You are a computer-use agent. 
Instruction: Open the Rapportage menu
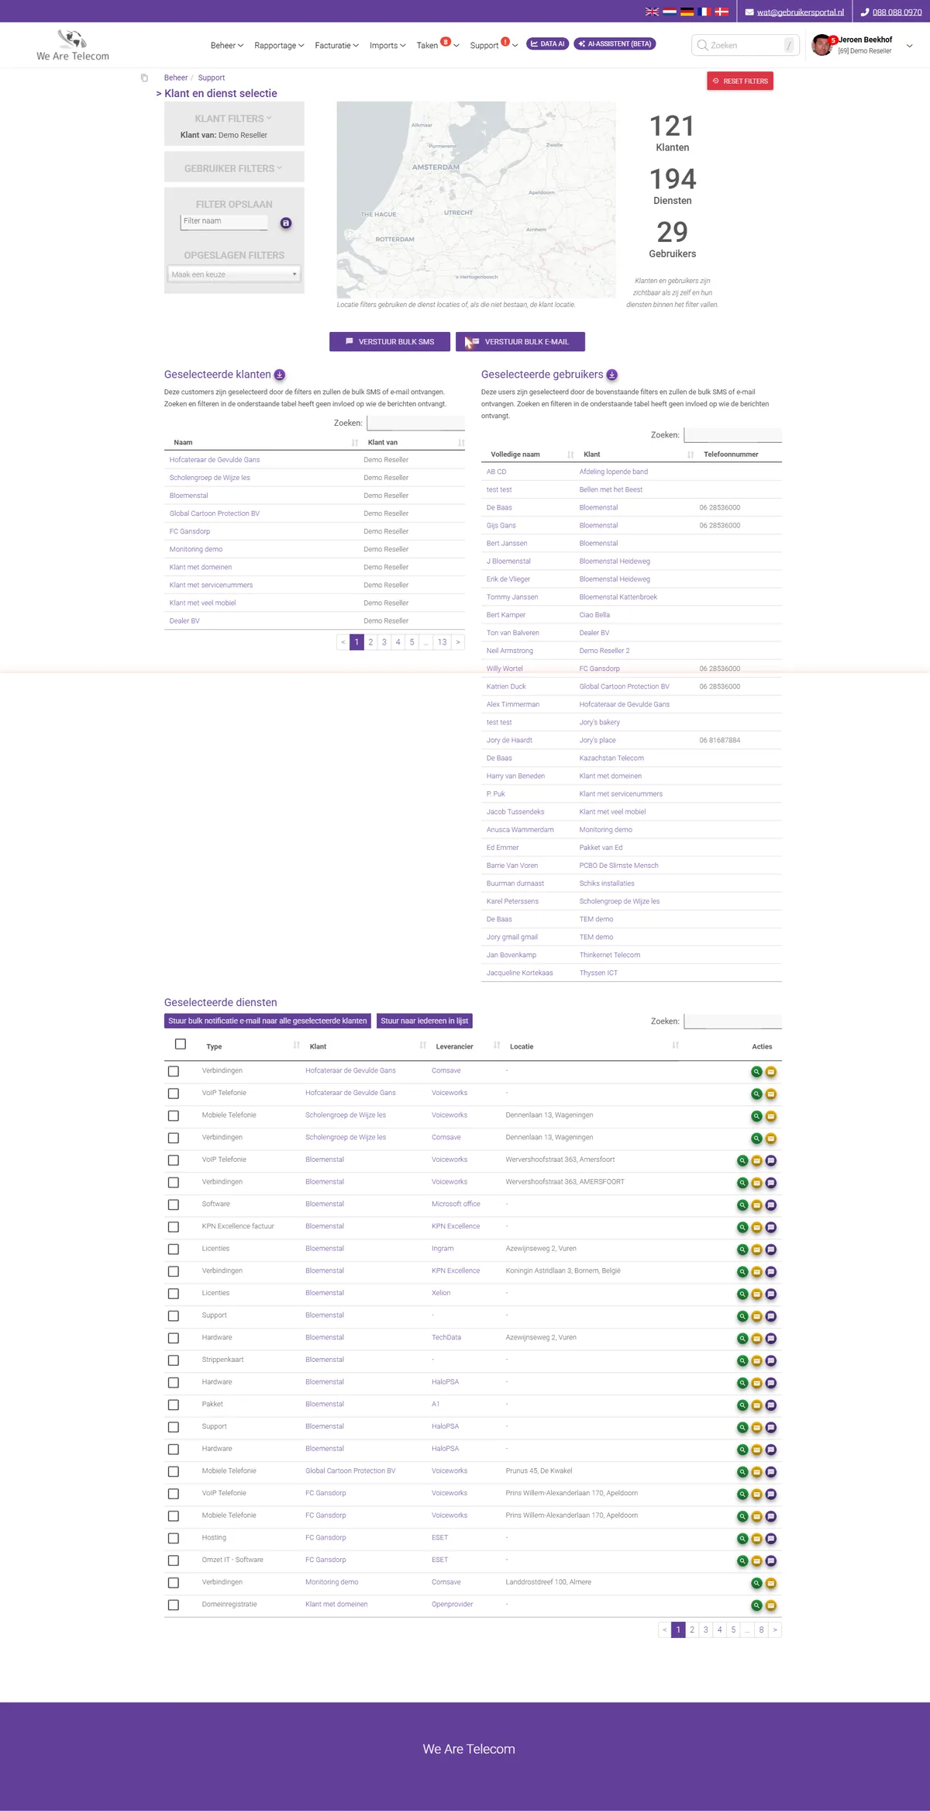[x=279, y=46]
